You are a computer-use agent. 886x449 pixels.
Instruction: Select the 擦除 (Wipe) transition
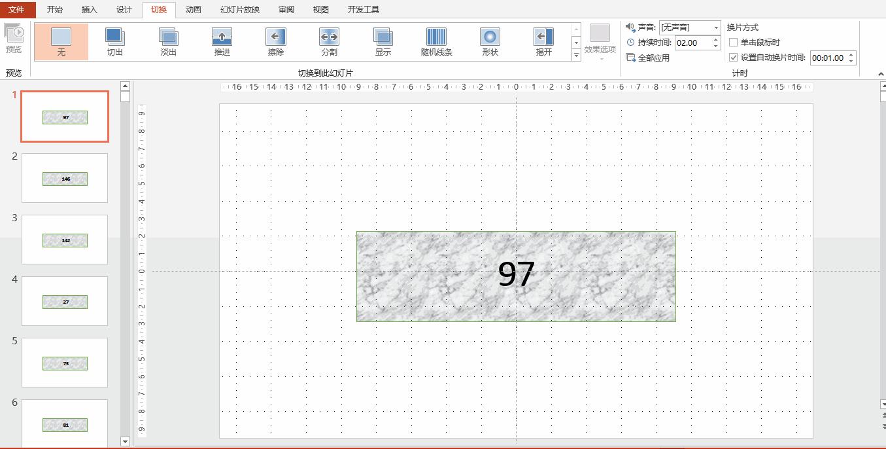click(276, 42)
